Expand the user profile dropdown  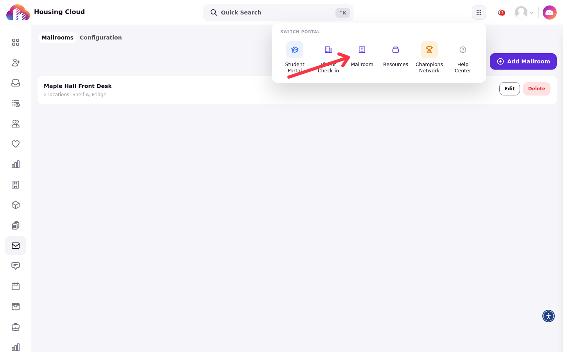(524, 13)
